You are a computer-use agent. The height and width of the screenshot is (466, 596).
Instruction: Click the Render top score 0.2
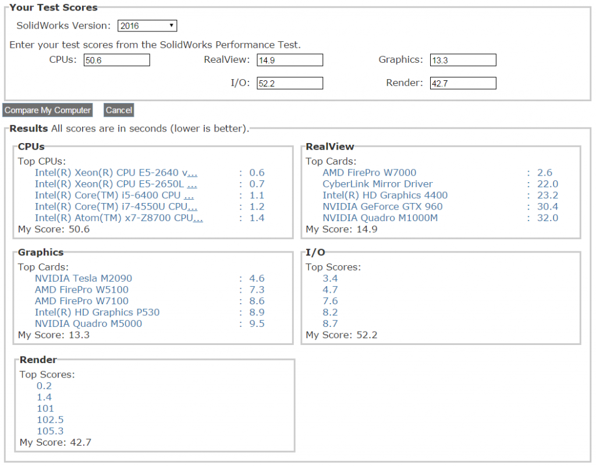tap(44, 386)
